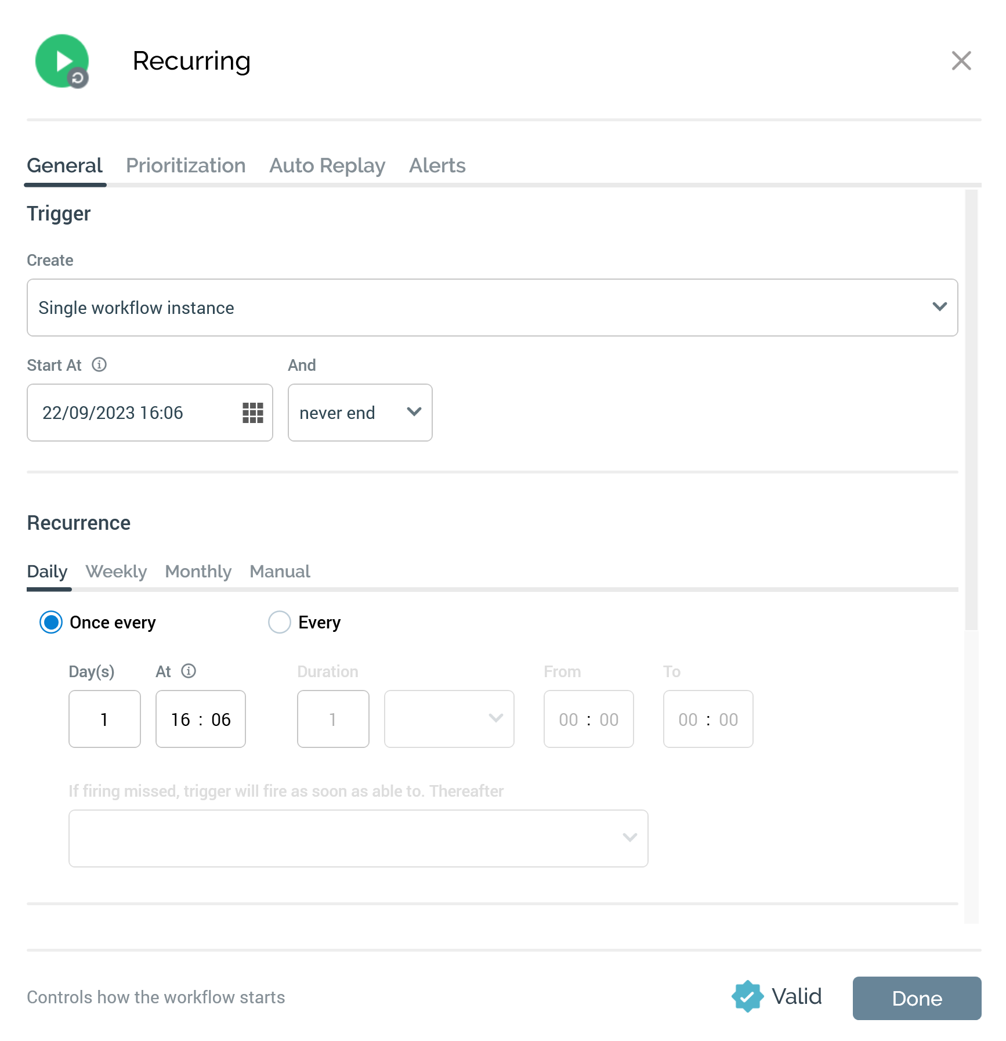Click the info icon beside At label
The image size is (1006, 1041).
[189, 671]
